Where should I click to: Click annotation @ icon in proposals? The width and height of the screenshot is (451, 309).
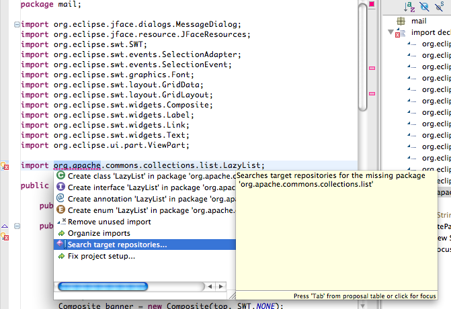pyautogui.click(x=60, y=198)
